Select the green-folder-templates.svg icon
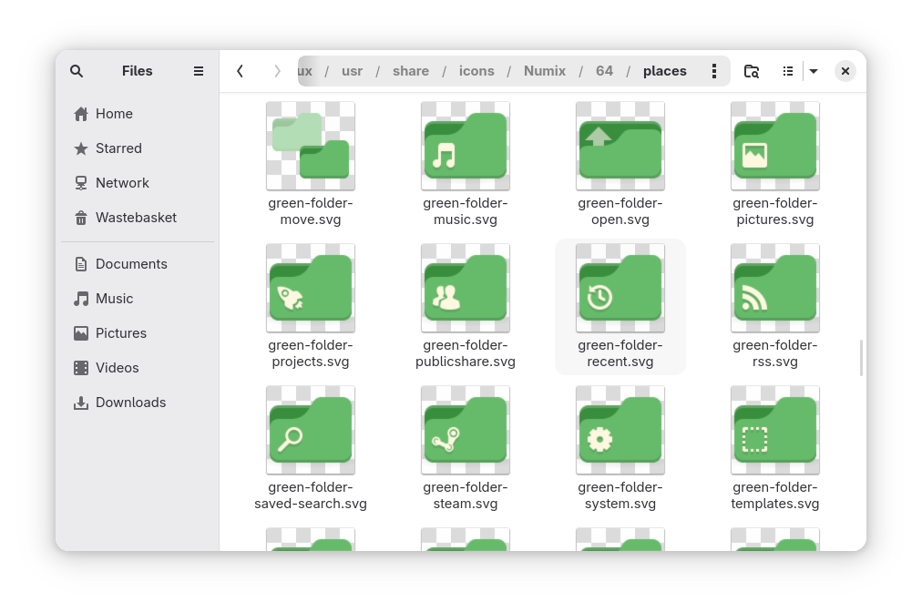 pyautogui.click(x=775, y=431)
